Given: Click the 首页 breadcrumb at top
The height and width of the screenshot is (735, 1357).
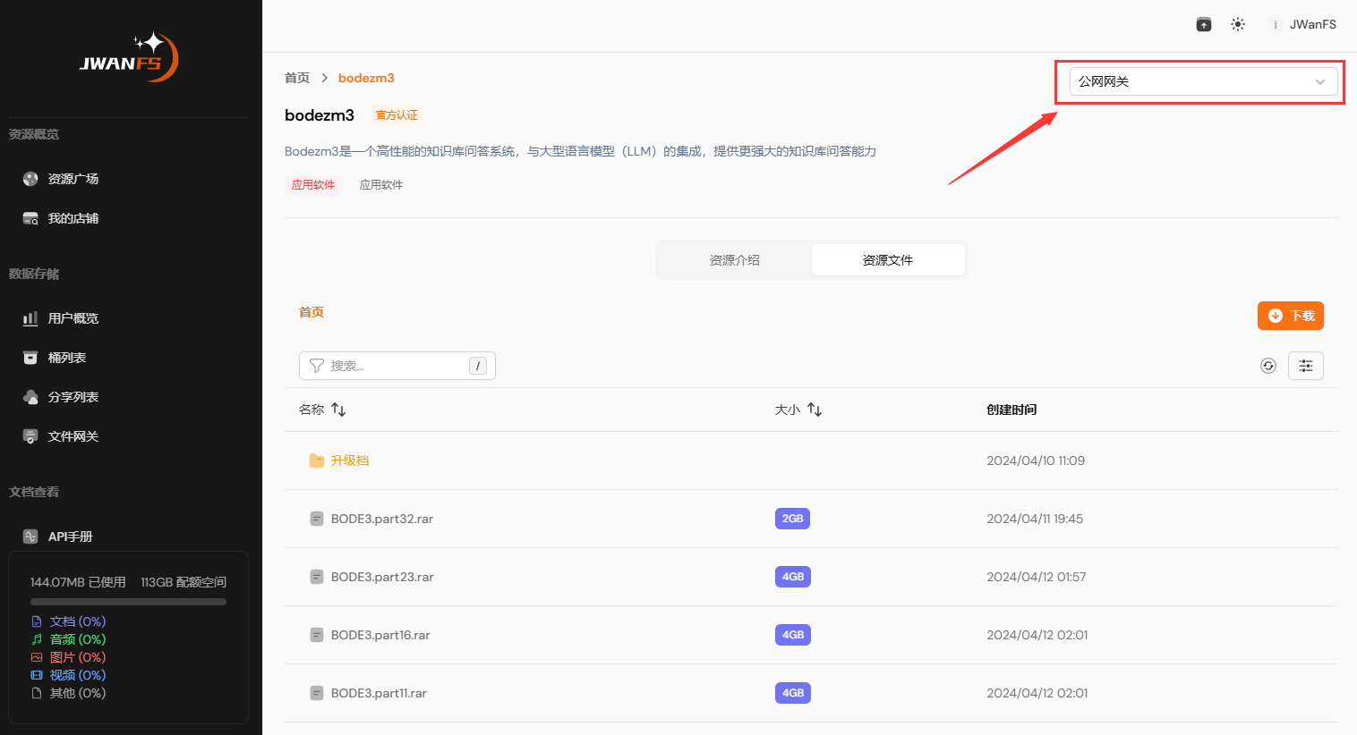Looking at the screenshot, I should point(297,78).
